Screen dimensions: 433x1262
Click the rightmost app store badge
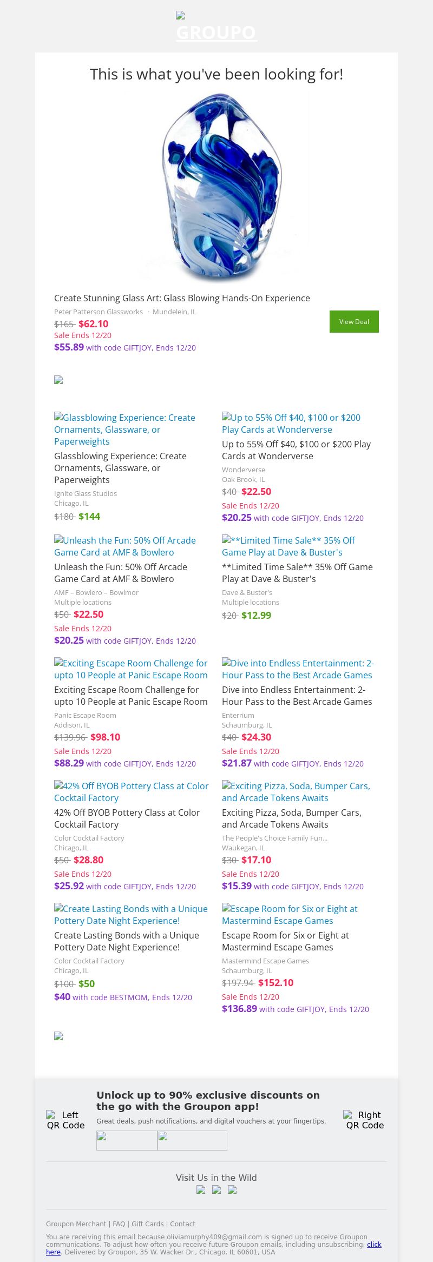coord(192,1140)
